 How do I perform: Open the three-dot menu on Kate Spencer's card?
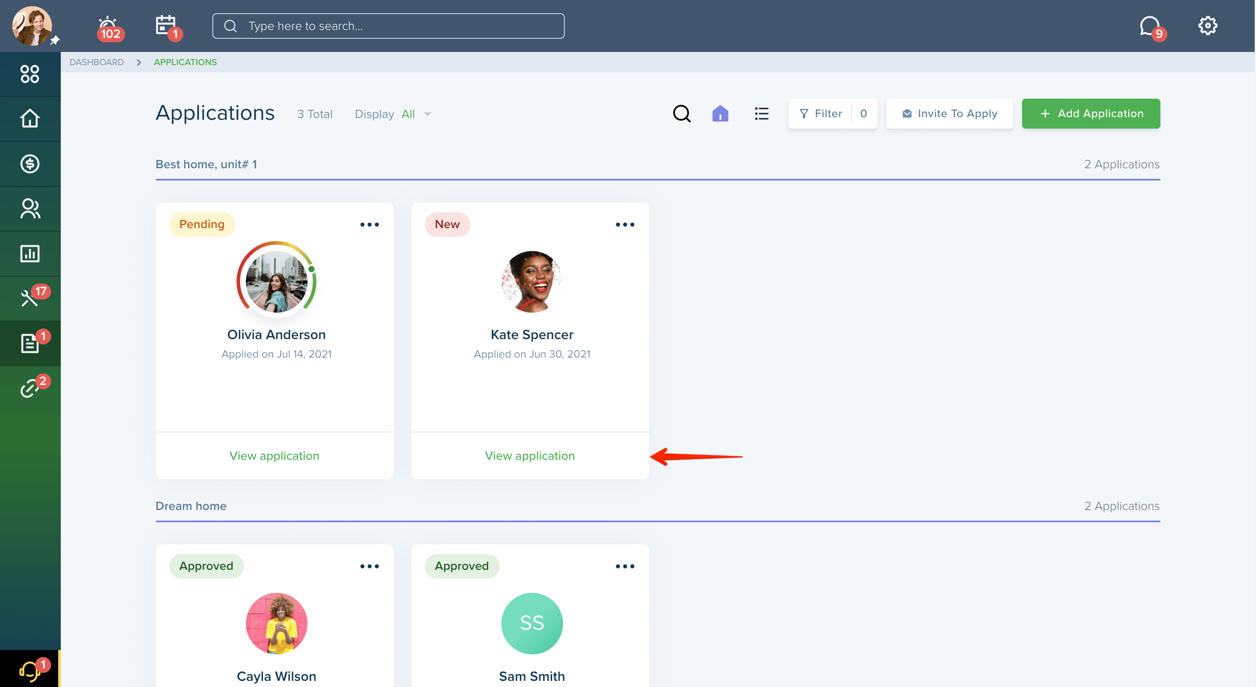click(625, 225)
